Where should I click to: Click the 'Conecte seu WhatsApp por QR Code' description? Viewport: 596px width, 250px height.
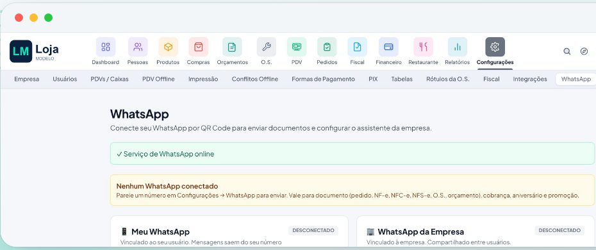(x=271, y=128)
